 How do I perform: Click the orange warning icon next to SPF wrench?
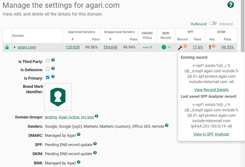tap(185, 46)
